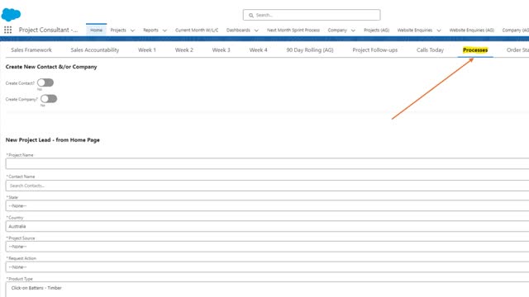529x297 pixels.
Task: Open the Company navigation item
Action: pos(337,30)
